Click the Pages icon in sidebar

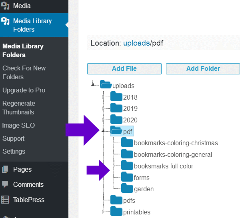pos(5,169)
